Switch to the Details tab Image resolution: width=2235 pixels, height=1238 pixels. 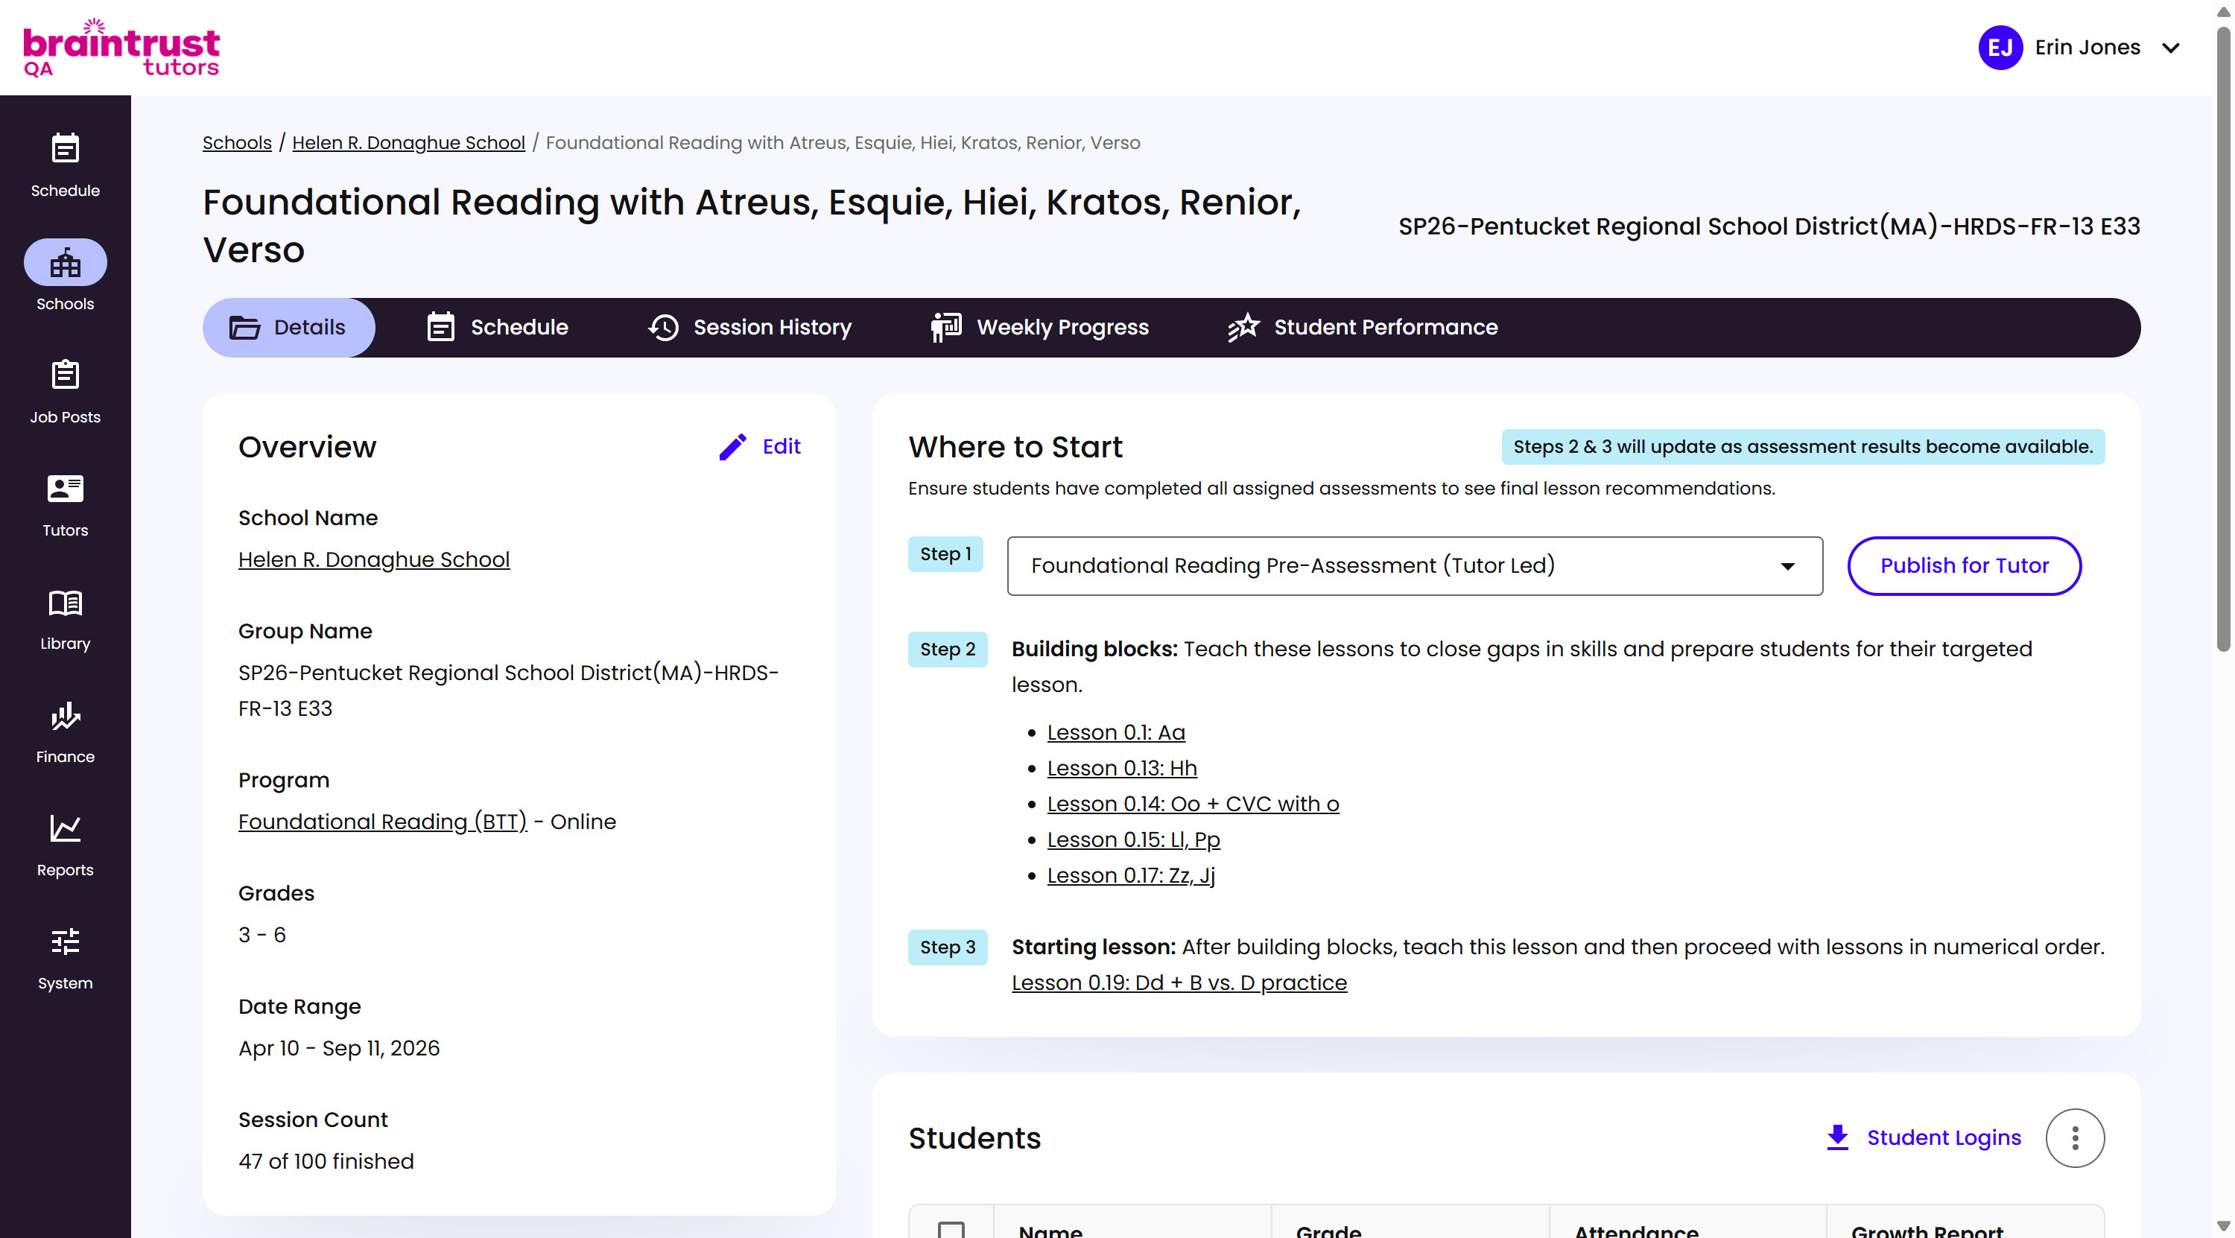(288, 327)
